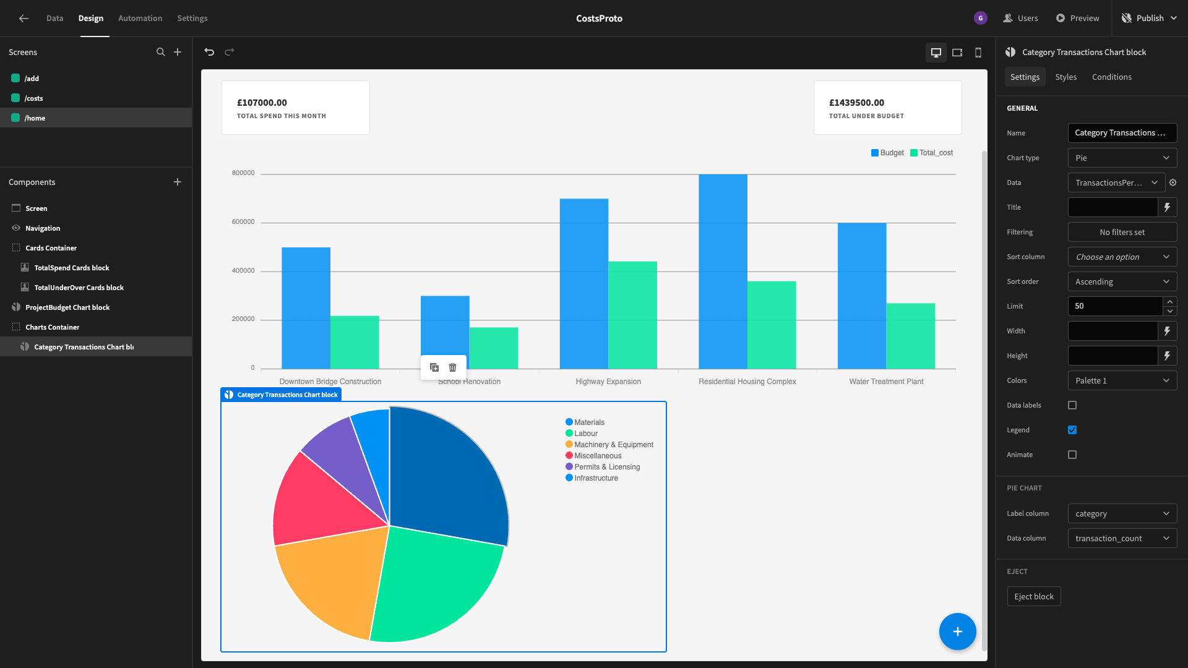Search screens with magnifier icon
This screenshot has width=1188, height=668.
coord(161,52)
